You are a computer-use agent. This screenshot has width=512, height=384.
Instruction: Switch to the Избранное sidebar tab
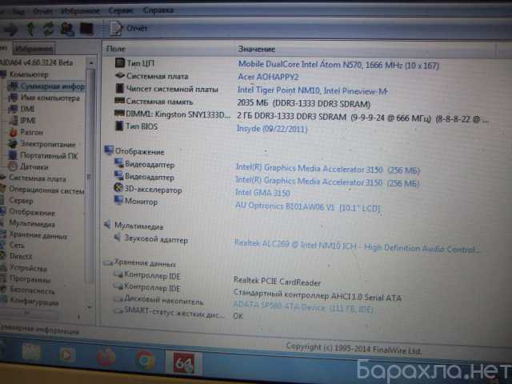[x=34, y=49]
